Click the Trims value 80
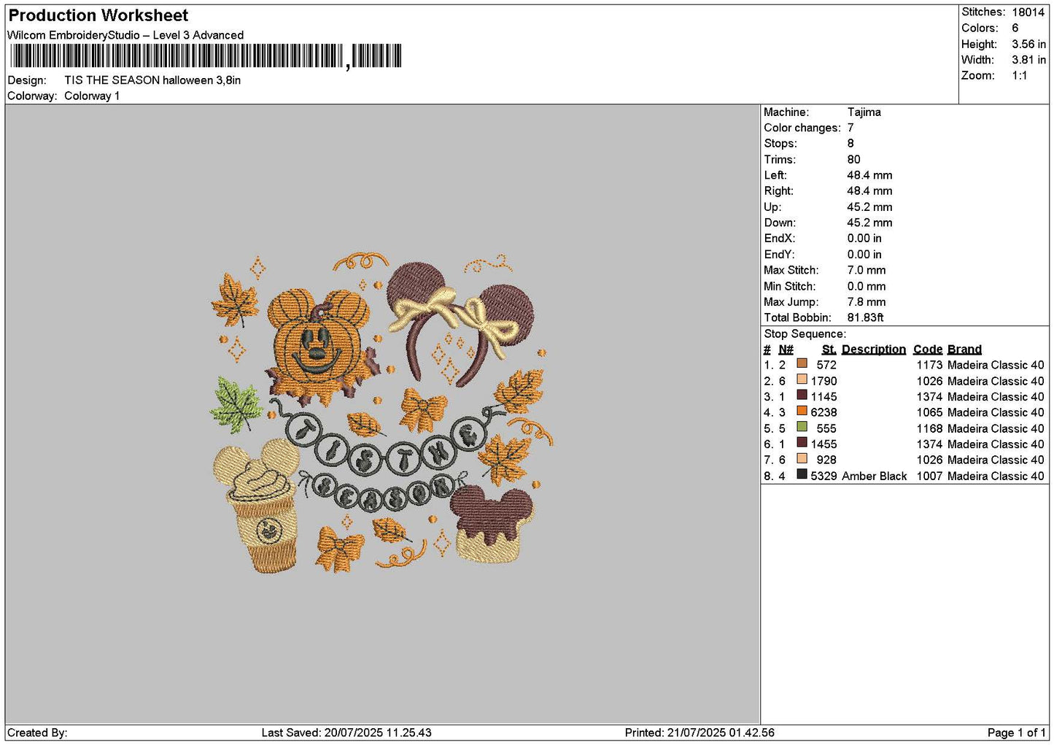 point(853,160)
